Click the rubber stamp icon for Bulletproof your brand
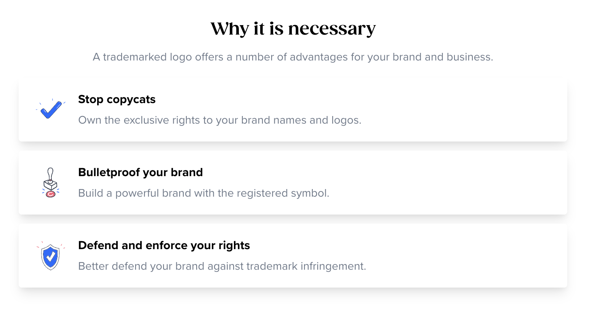605x318 pixels. pos(50,183)
